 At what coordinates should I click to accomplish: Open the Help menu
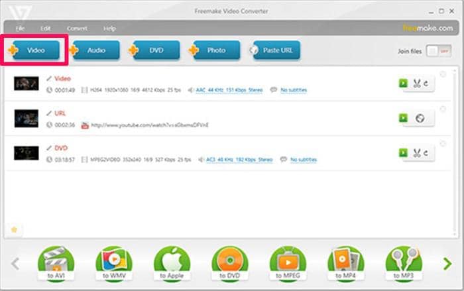[x=109, y=29]
